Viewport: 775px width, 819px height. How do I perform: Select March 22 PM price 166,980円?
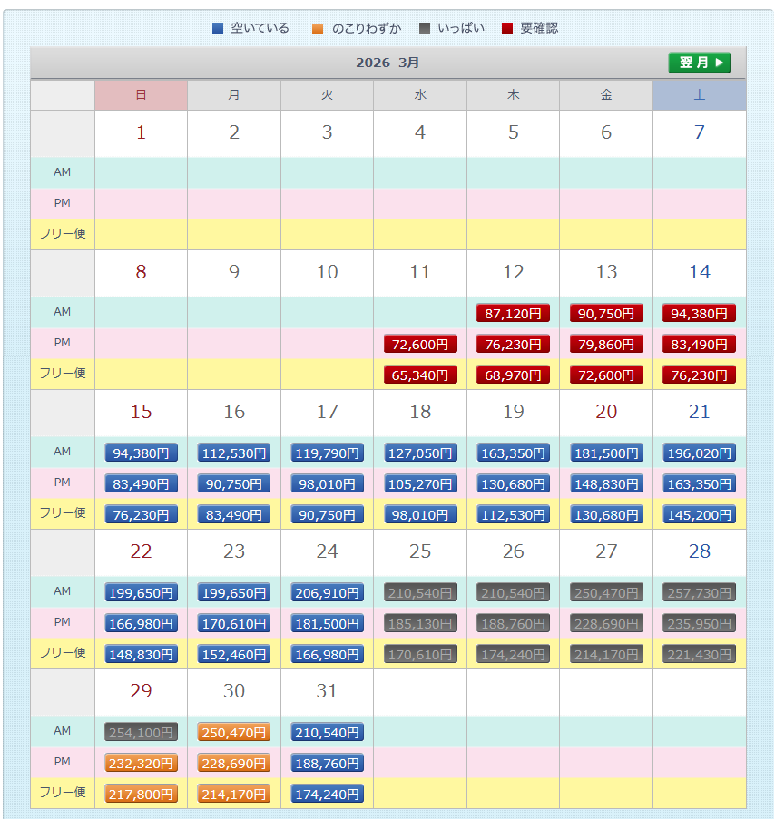[x=141, y=624]
